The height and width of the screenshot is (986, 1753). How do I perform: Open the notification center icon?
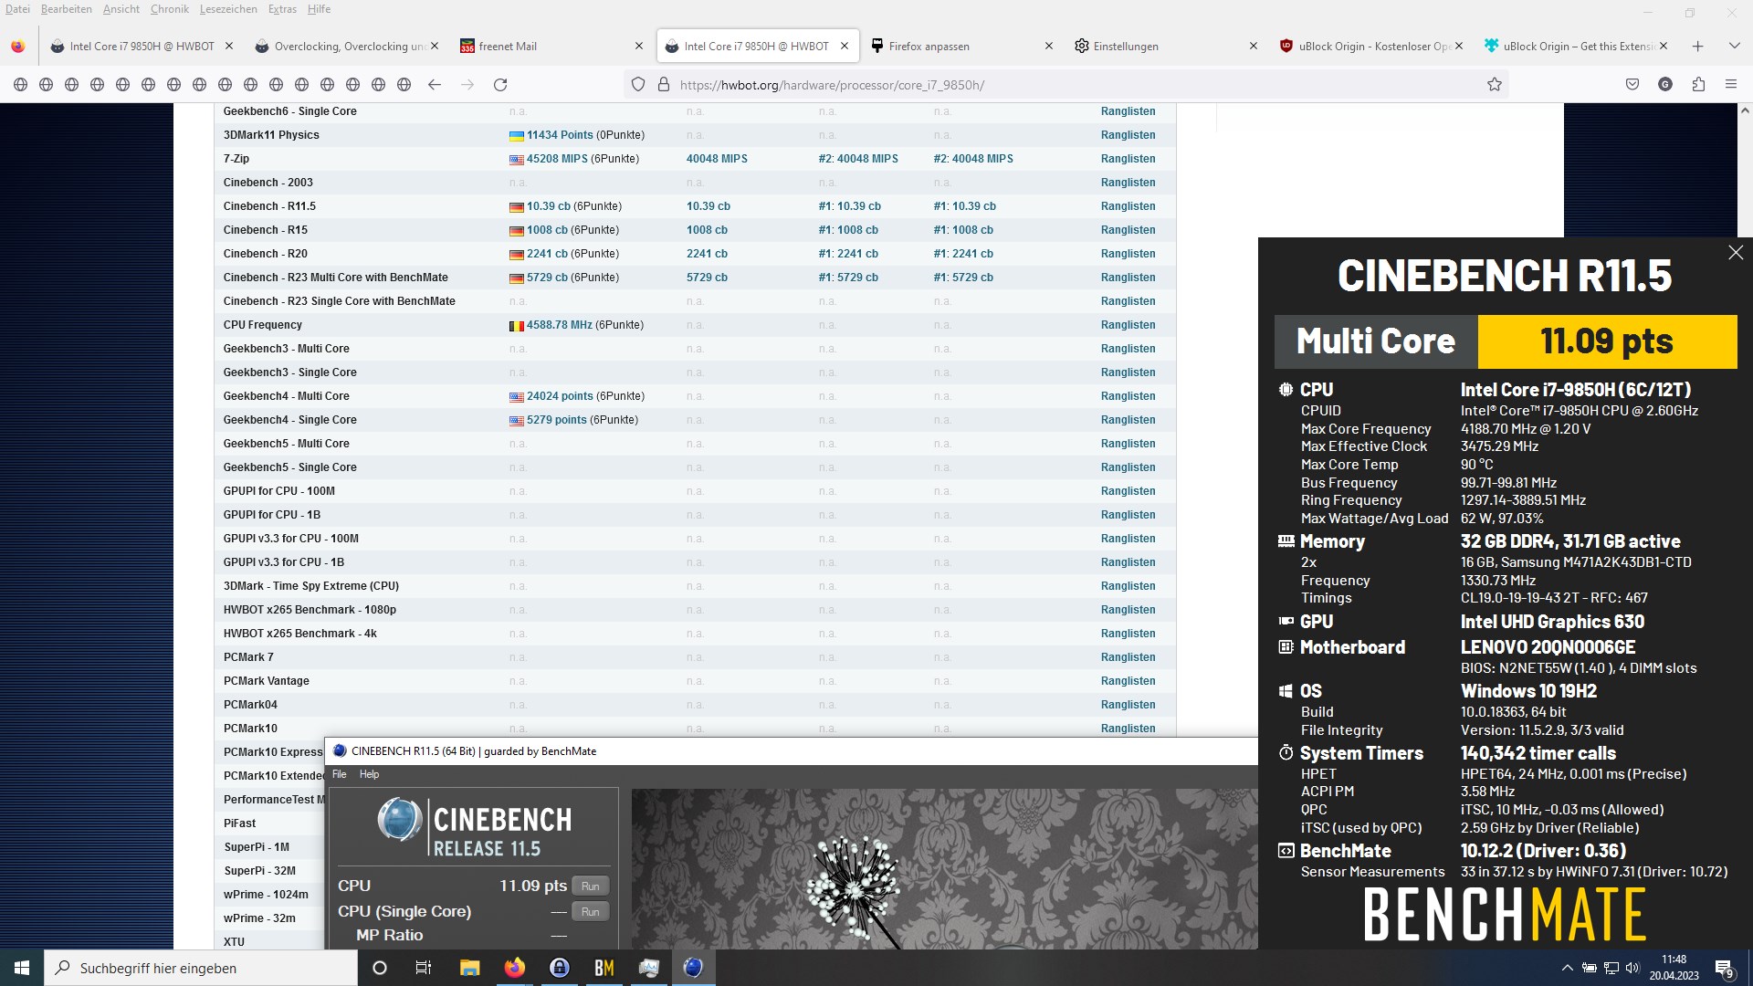pyautogui.click(x=1724, y=968)
